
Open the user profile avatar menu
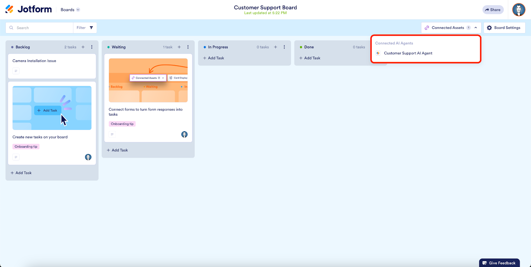click(x=519, y=10)
